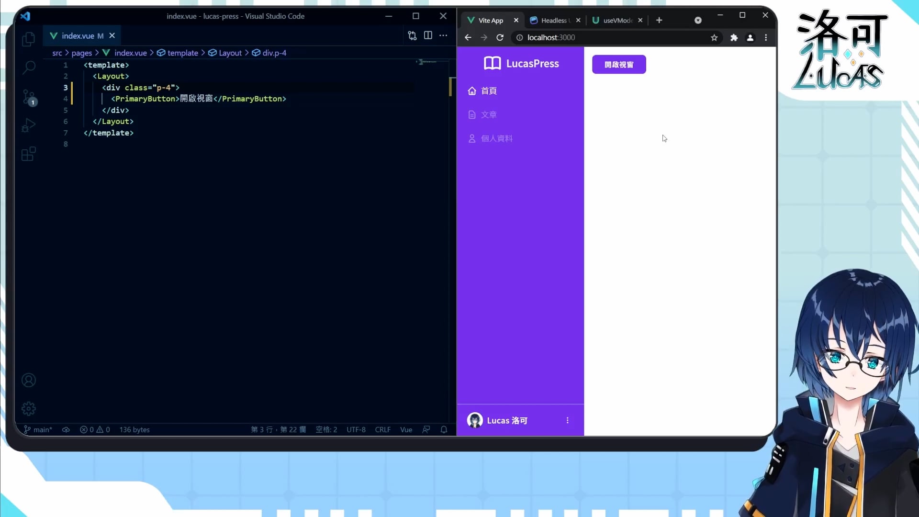Open the Extensions view
This screenshot has width=919, height=517.
(x=29, y=154)
